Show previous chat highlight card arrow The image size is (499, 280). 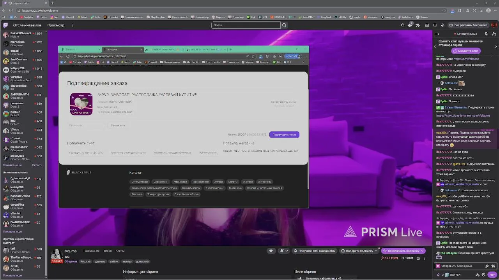point(435,46)
